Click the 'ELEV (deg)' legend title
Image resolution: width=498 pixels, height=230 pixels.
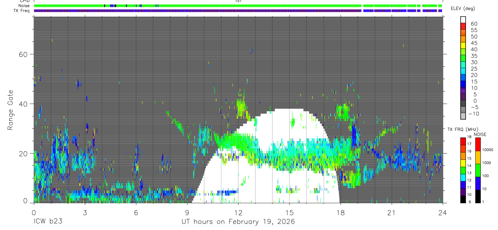463,9
